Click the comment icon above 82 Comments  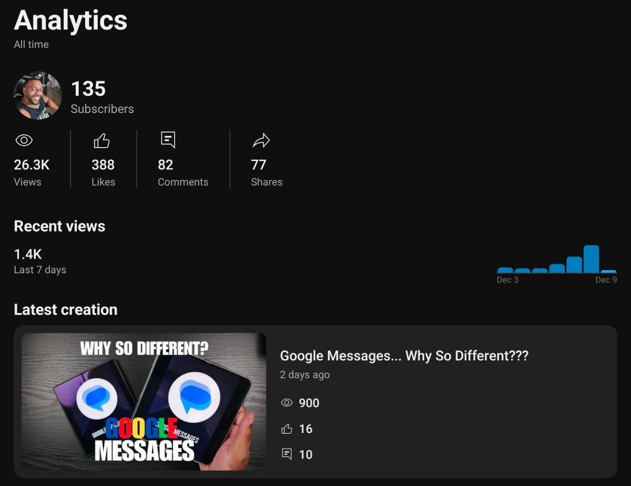coord(168,139)
